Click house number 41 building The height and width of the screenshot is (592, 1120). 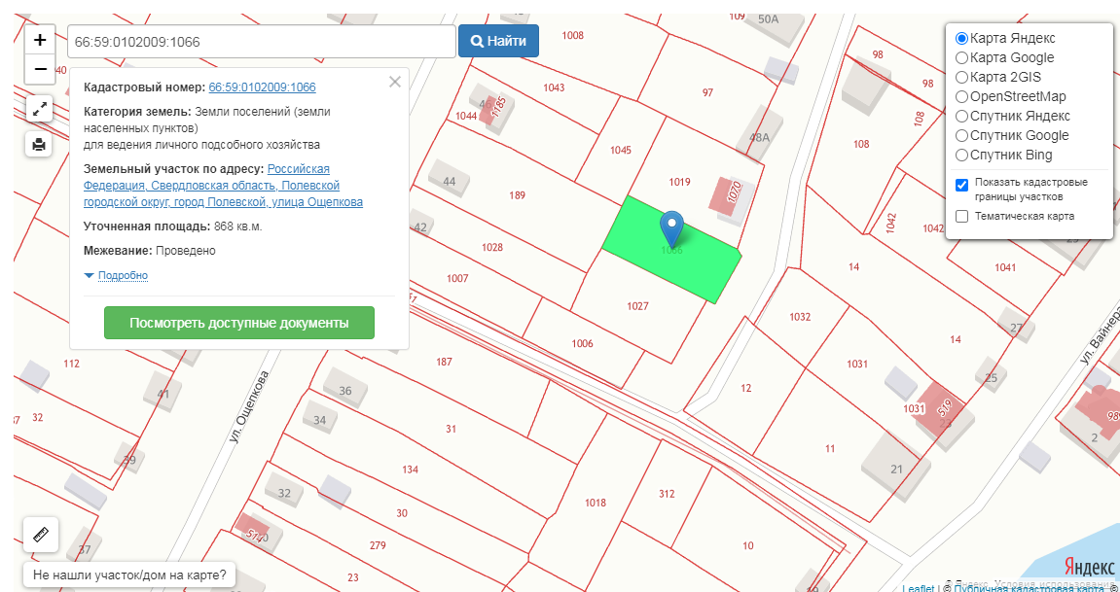tap(163, 393)
